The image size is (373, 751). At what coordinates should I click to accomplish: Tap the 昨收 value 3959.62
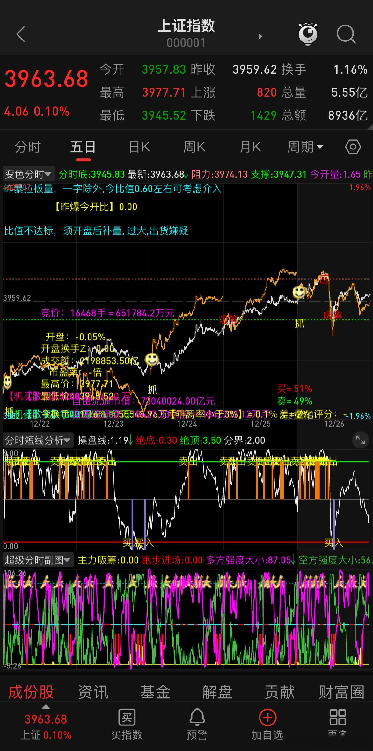tap(254, 69)
